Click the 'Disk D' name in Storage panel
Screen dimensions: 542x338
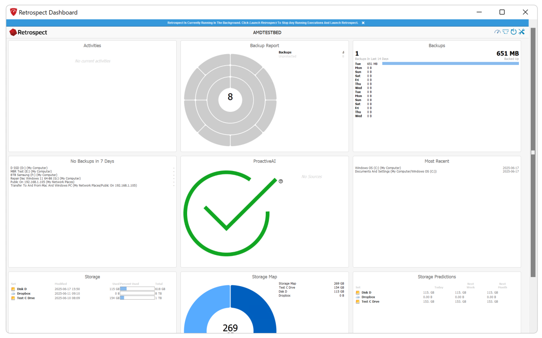[22, 289]
